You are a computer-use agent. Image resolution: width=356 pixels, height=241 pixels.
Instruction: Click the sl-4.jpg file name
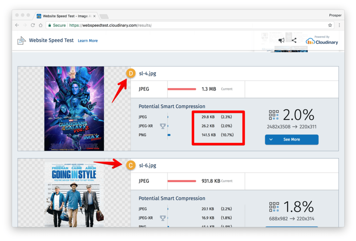[147, 73]
